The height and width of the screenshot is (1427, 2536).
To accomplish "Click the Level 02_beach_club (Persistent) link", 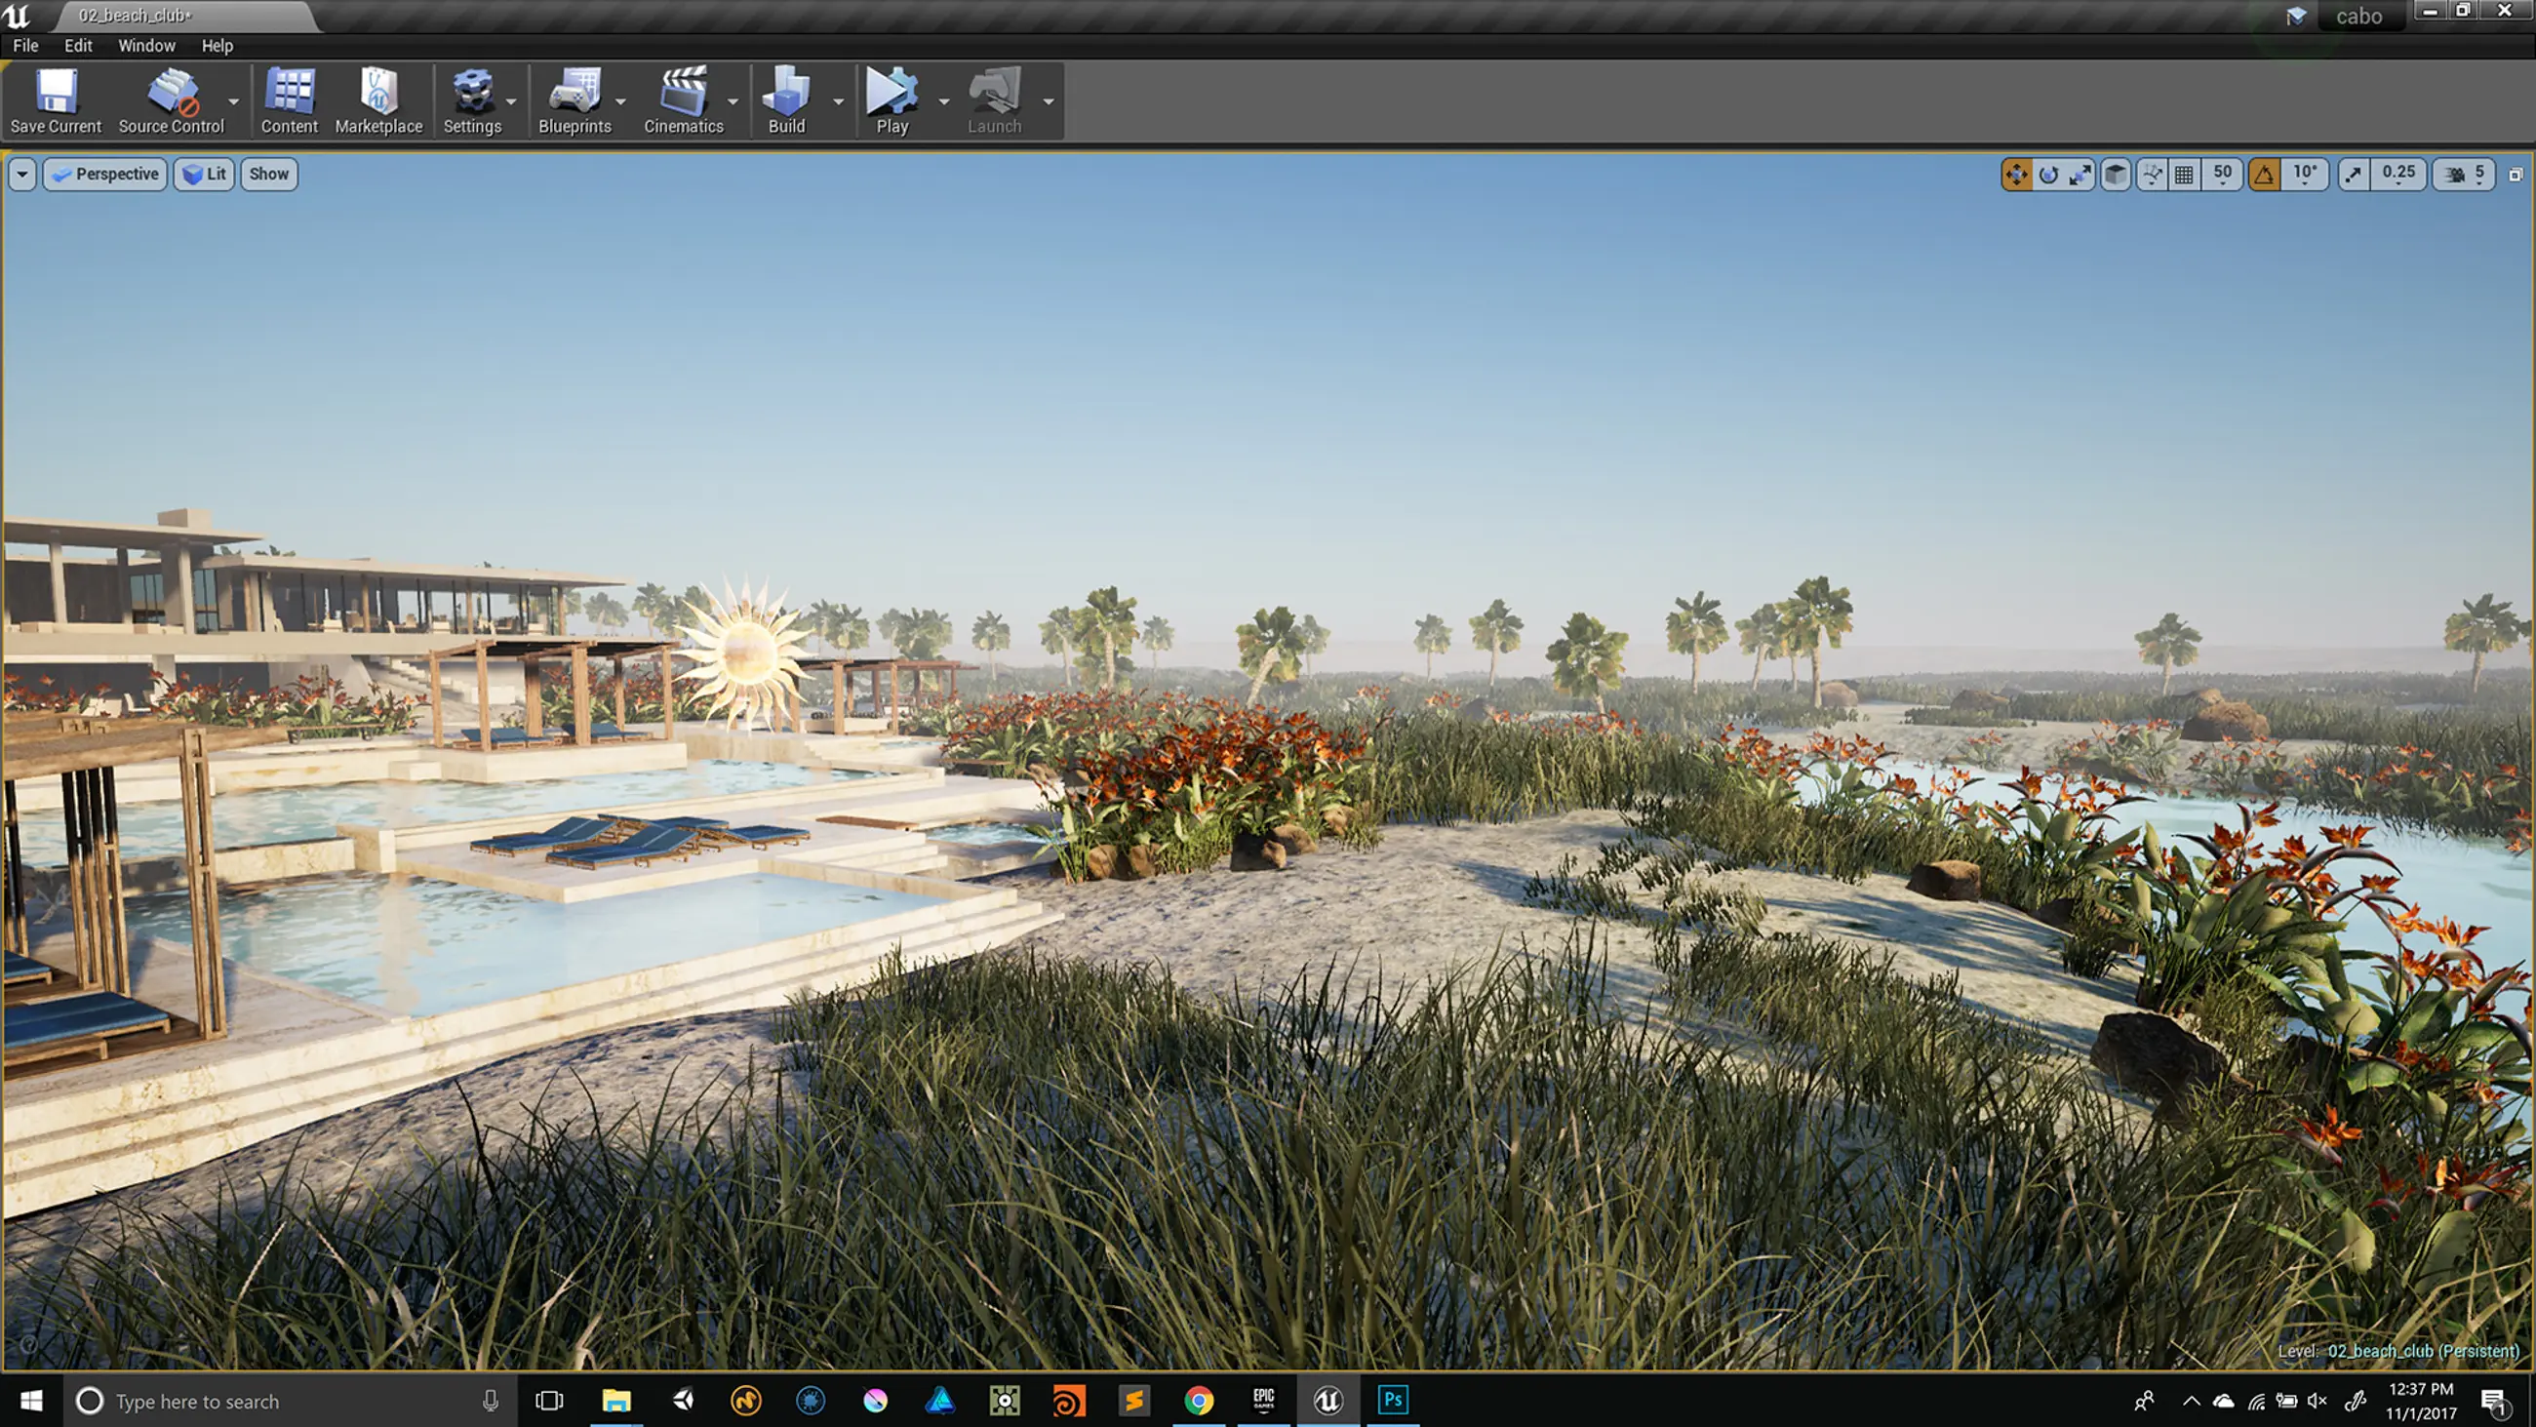I will pos(2423,1351).
